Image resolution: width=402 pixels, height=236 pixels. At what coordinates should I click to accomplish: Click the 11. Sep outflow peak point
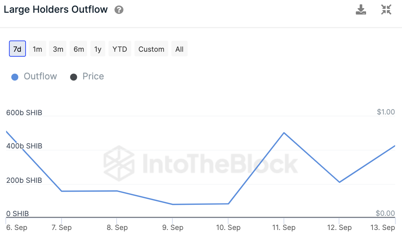(284, 133)
